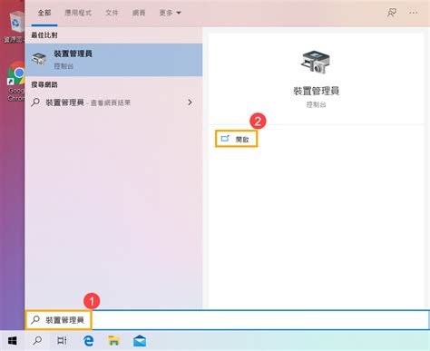This screenshot has width=430, height=351.
Task: Click 開啟 to open Device Manager
Action: (x=236, y=139)
